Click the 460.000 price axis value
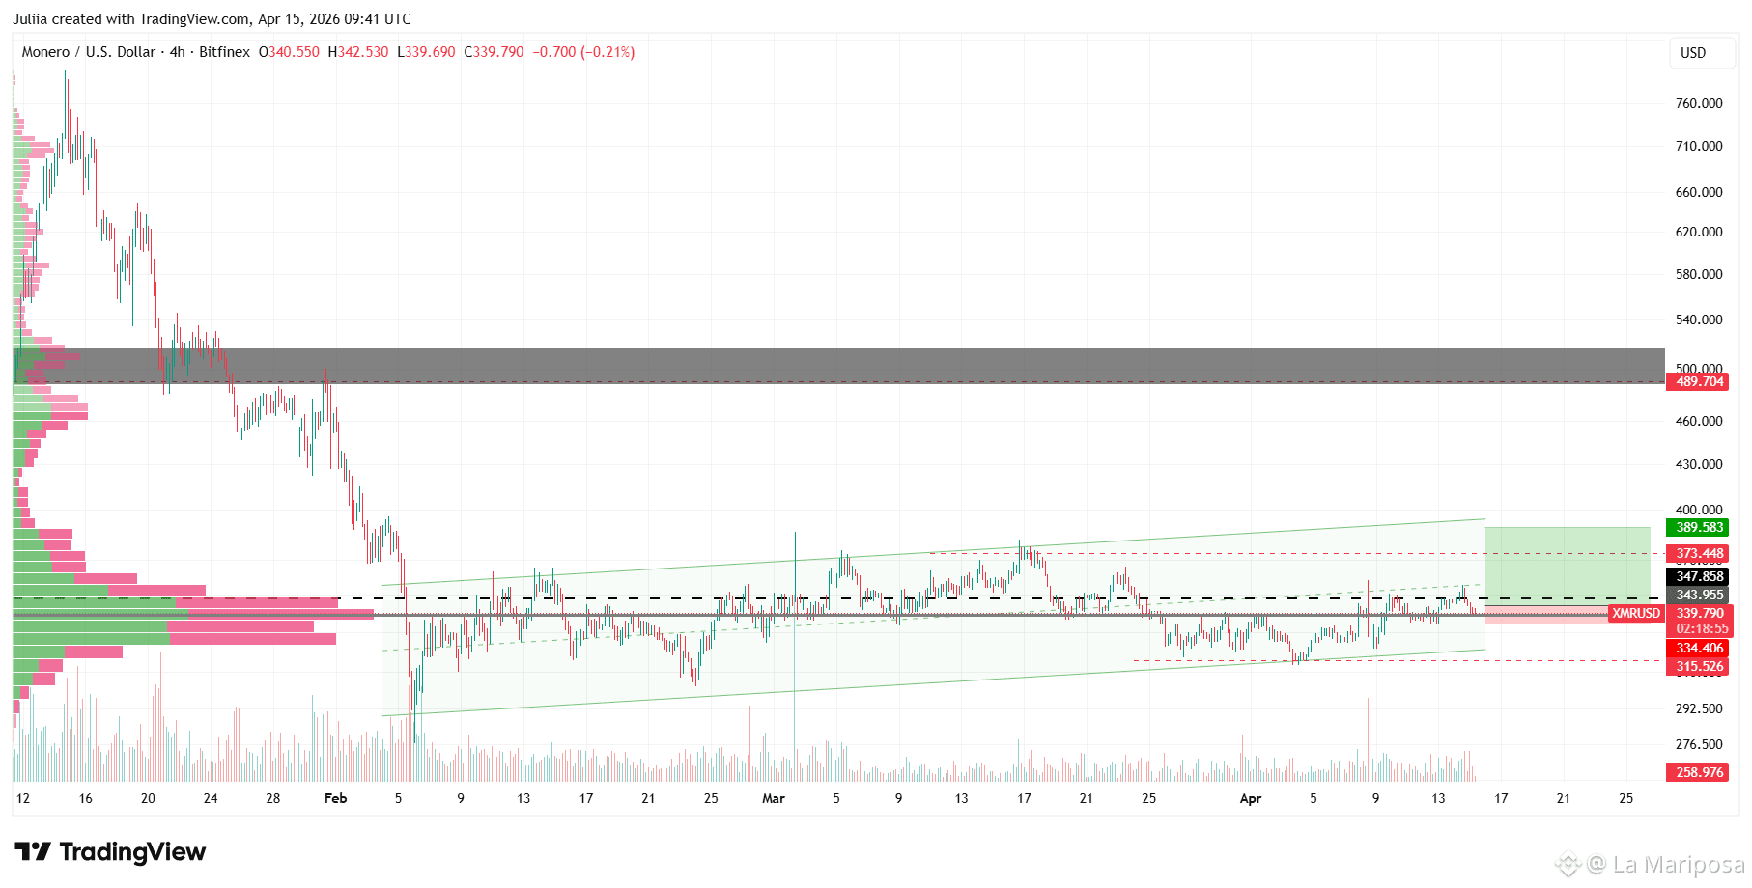The image size is (1752, 888). (1699, 421)
